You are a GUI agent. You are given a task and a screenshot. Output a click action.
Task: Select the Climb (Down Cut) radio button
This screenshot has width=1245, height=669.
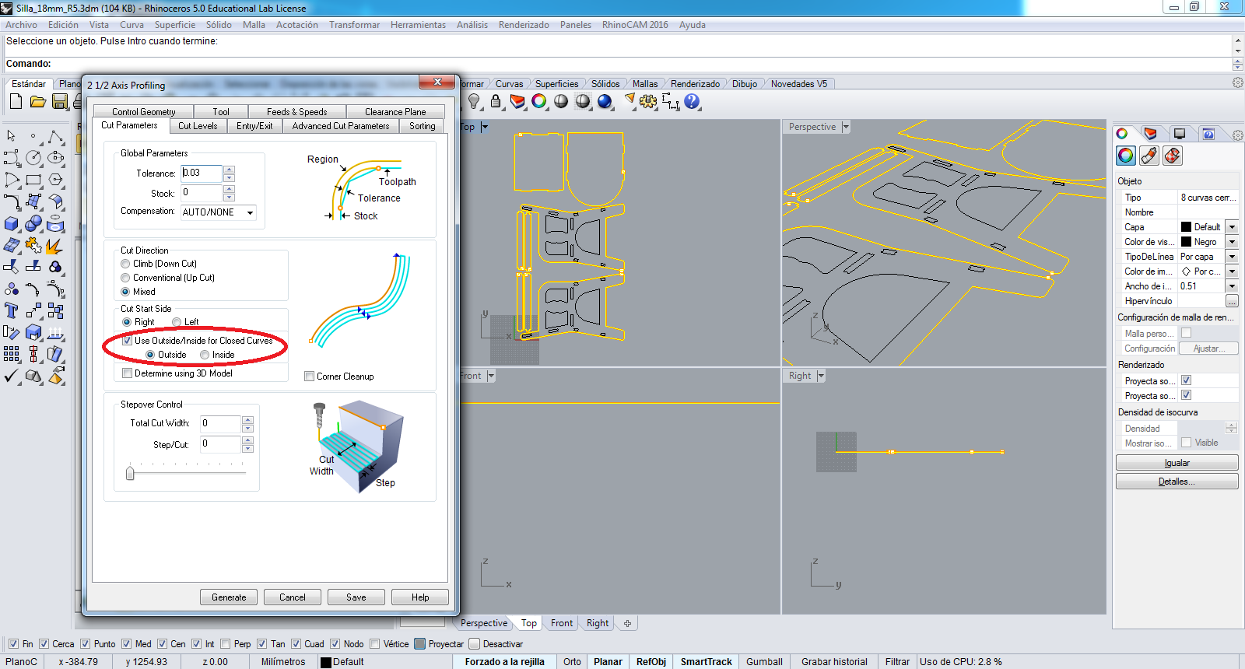125,264
